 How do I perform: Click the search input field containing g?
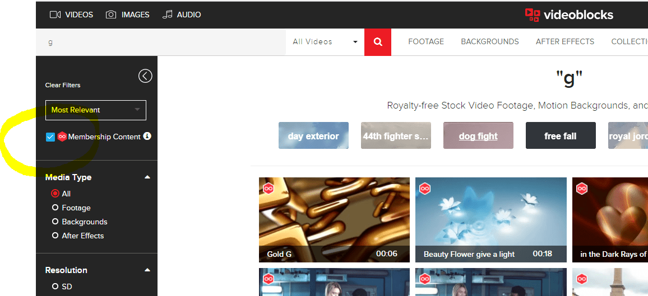click(x=161, y=42)
